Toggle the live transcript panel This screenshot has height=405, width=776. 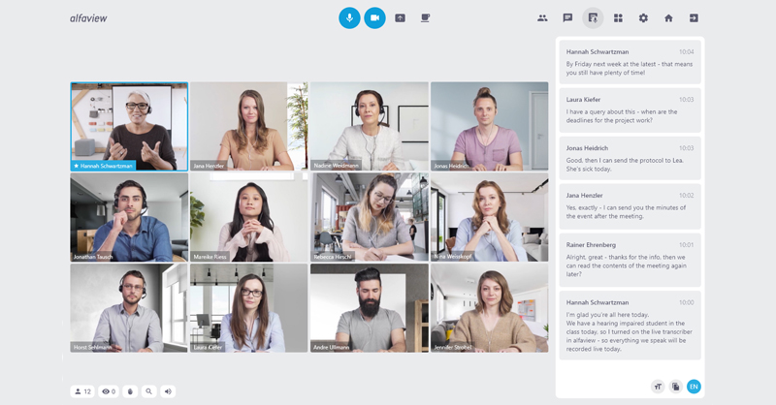pos(593,17)
